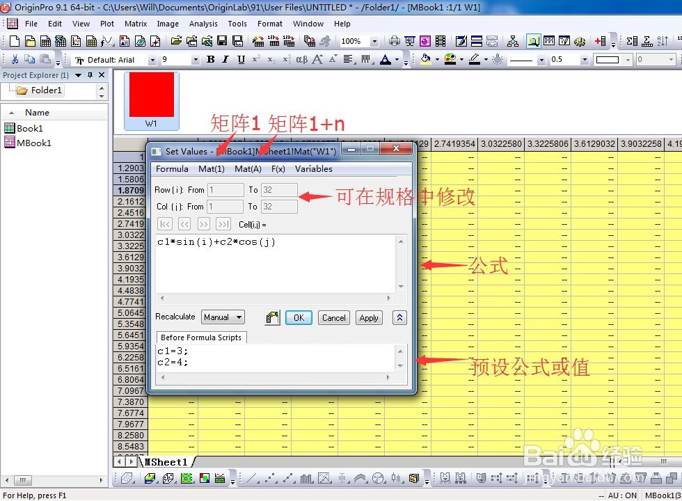Click the Pie chart plot icon

(x=379, y=479)
